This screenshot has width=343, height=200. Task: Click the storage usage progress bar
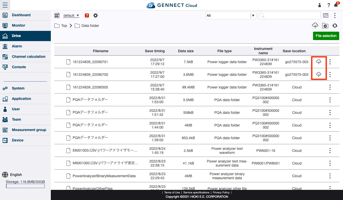(25, 186)
